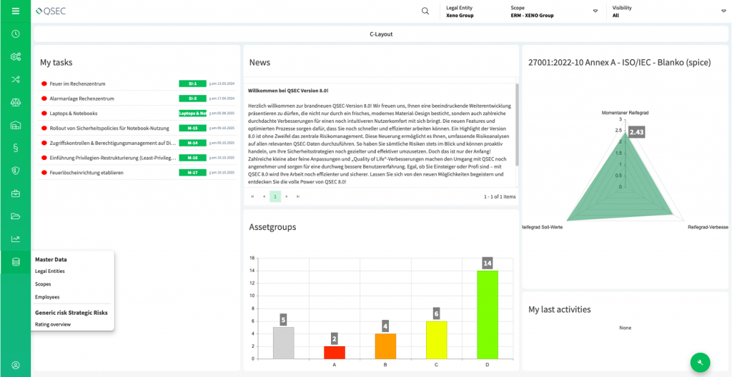Open the folder icon in sidebar
732x377 pixels.
(15, 216)
